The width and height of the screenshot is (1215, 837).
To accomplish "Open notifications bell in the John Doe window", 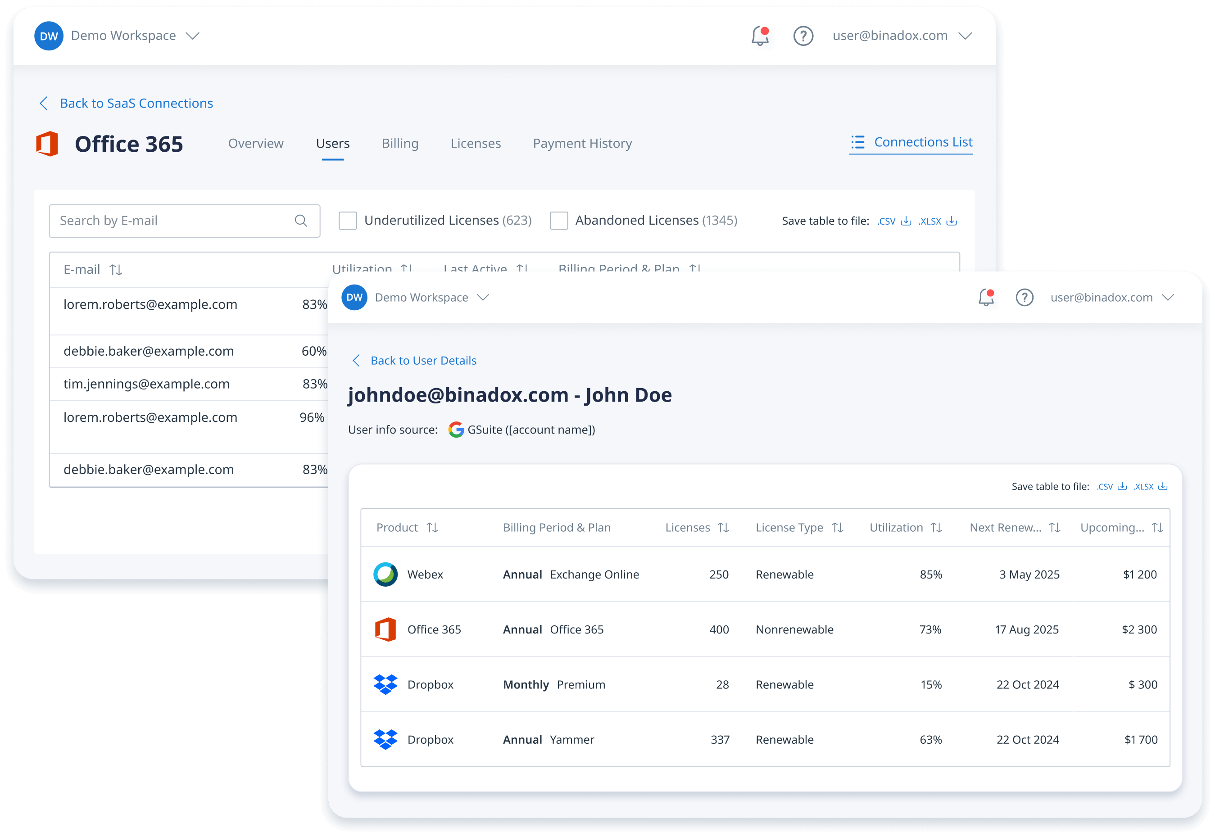I will pos(986,297).
